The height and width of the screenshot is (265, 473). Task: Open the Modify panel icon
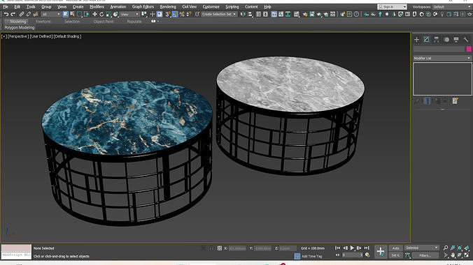click(x=427, y=40)
